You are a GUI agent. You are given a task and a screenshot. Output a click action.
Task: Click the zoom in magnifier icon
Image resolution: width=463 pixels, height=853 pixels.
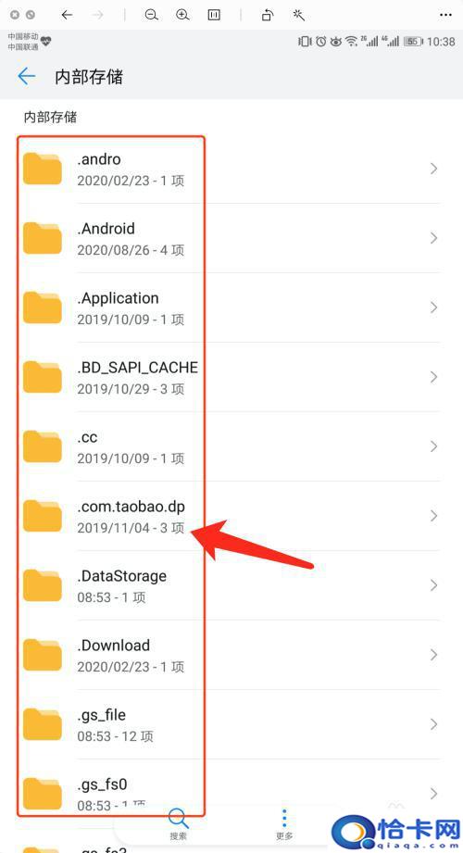click(182, 15)
